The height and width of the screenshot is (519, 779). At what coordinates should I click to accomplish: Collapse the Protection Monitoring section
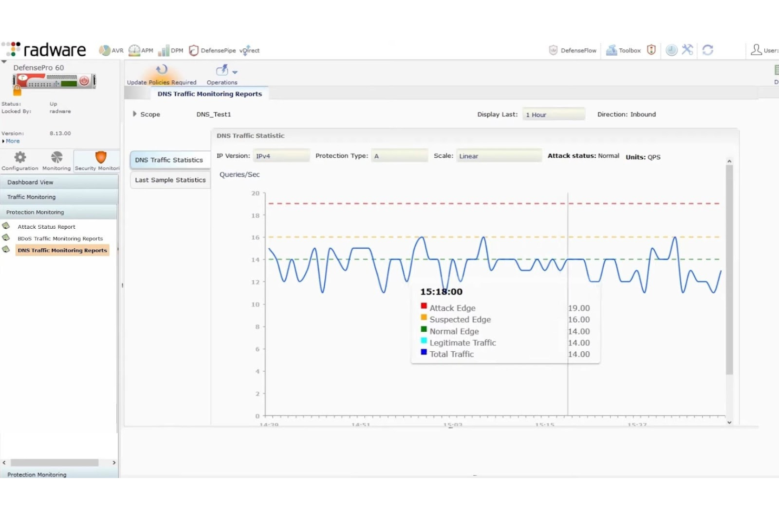[x=59, y=212]
